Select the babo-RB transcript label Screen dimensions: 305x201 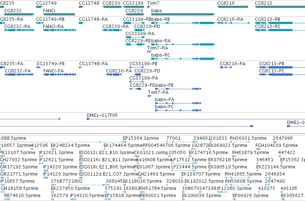[161, 19]
